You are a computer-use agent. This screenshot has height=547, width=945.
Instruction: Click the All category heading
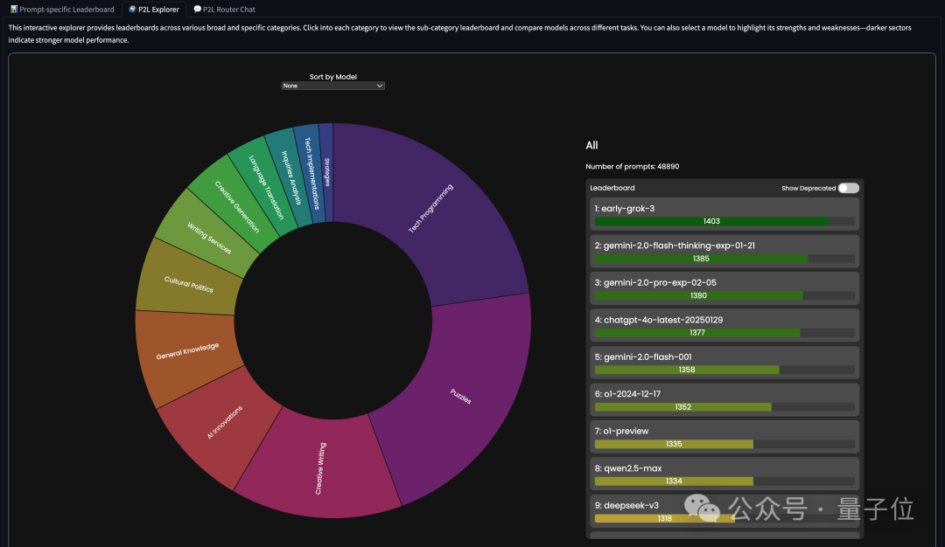[591, 145]
